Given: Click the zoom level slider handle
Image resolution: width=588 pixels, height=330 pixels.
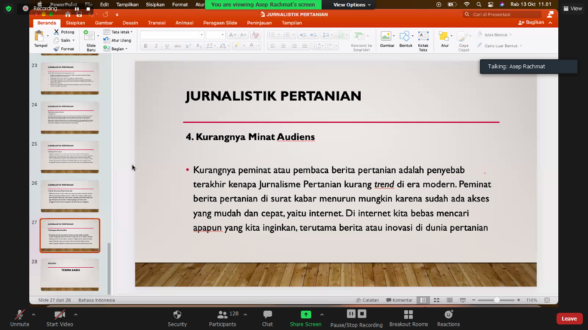Looking at the screenshot, I should coord(497,300).
